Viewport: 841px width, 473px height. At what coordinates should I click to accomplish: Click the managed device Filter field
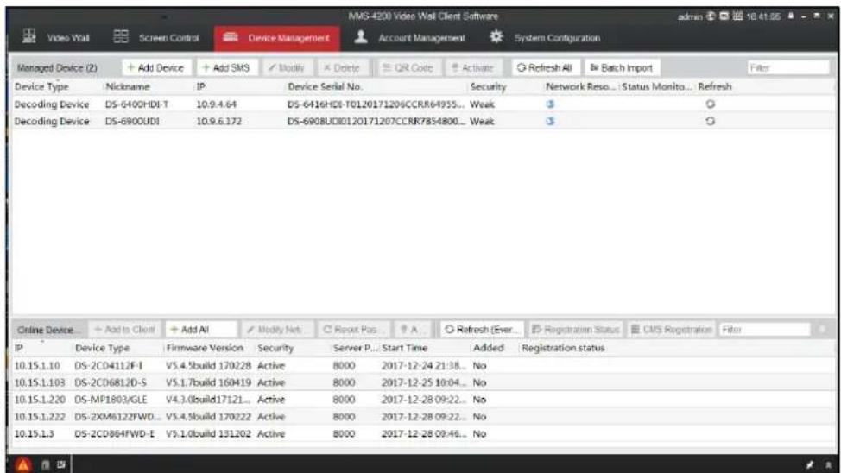pyautogui.click(x=788, y=67)
